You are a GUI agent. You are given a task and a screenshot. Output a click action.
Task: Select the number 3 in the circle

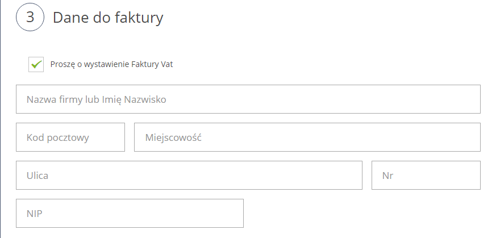tap(30, 18)
